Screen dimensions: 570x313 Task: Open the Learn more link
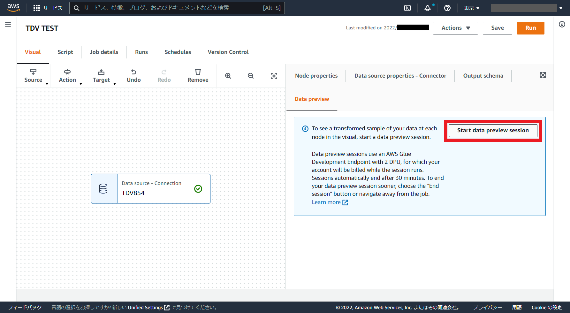coord(330,202)
